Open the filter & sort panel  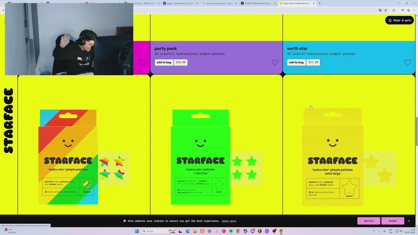399,20
